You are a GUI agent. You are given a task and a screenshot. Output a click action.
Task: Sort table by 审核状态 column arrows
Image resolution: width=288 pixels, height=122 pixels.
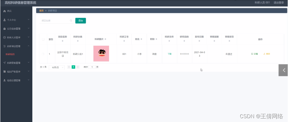tap(229, 41)
